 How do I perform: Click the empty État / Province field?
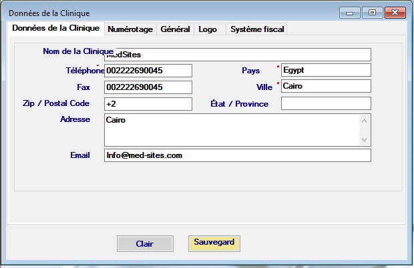coord(325,103)
